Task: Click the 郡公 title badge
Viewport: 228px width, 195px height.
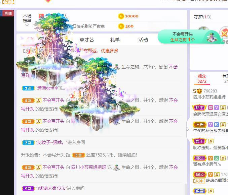Action: [200, 158]
